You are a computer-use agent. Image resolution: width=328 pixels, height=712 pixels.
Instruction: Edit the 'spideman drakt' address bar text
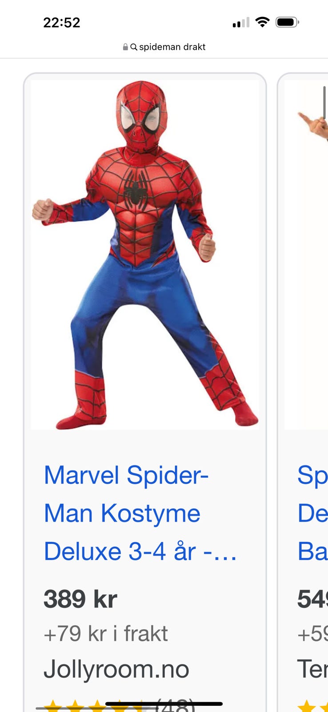(x=172, y=47)
